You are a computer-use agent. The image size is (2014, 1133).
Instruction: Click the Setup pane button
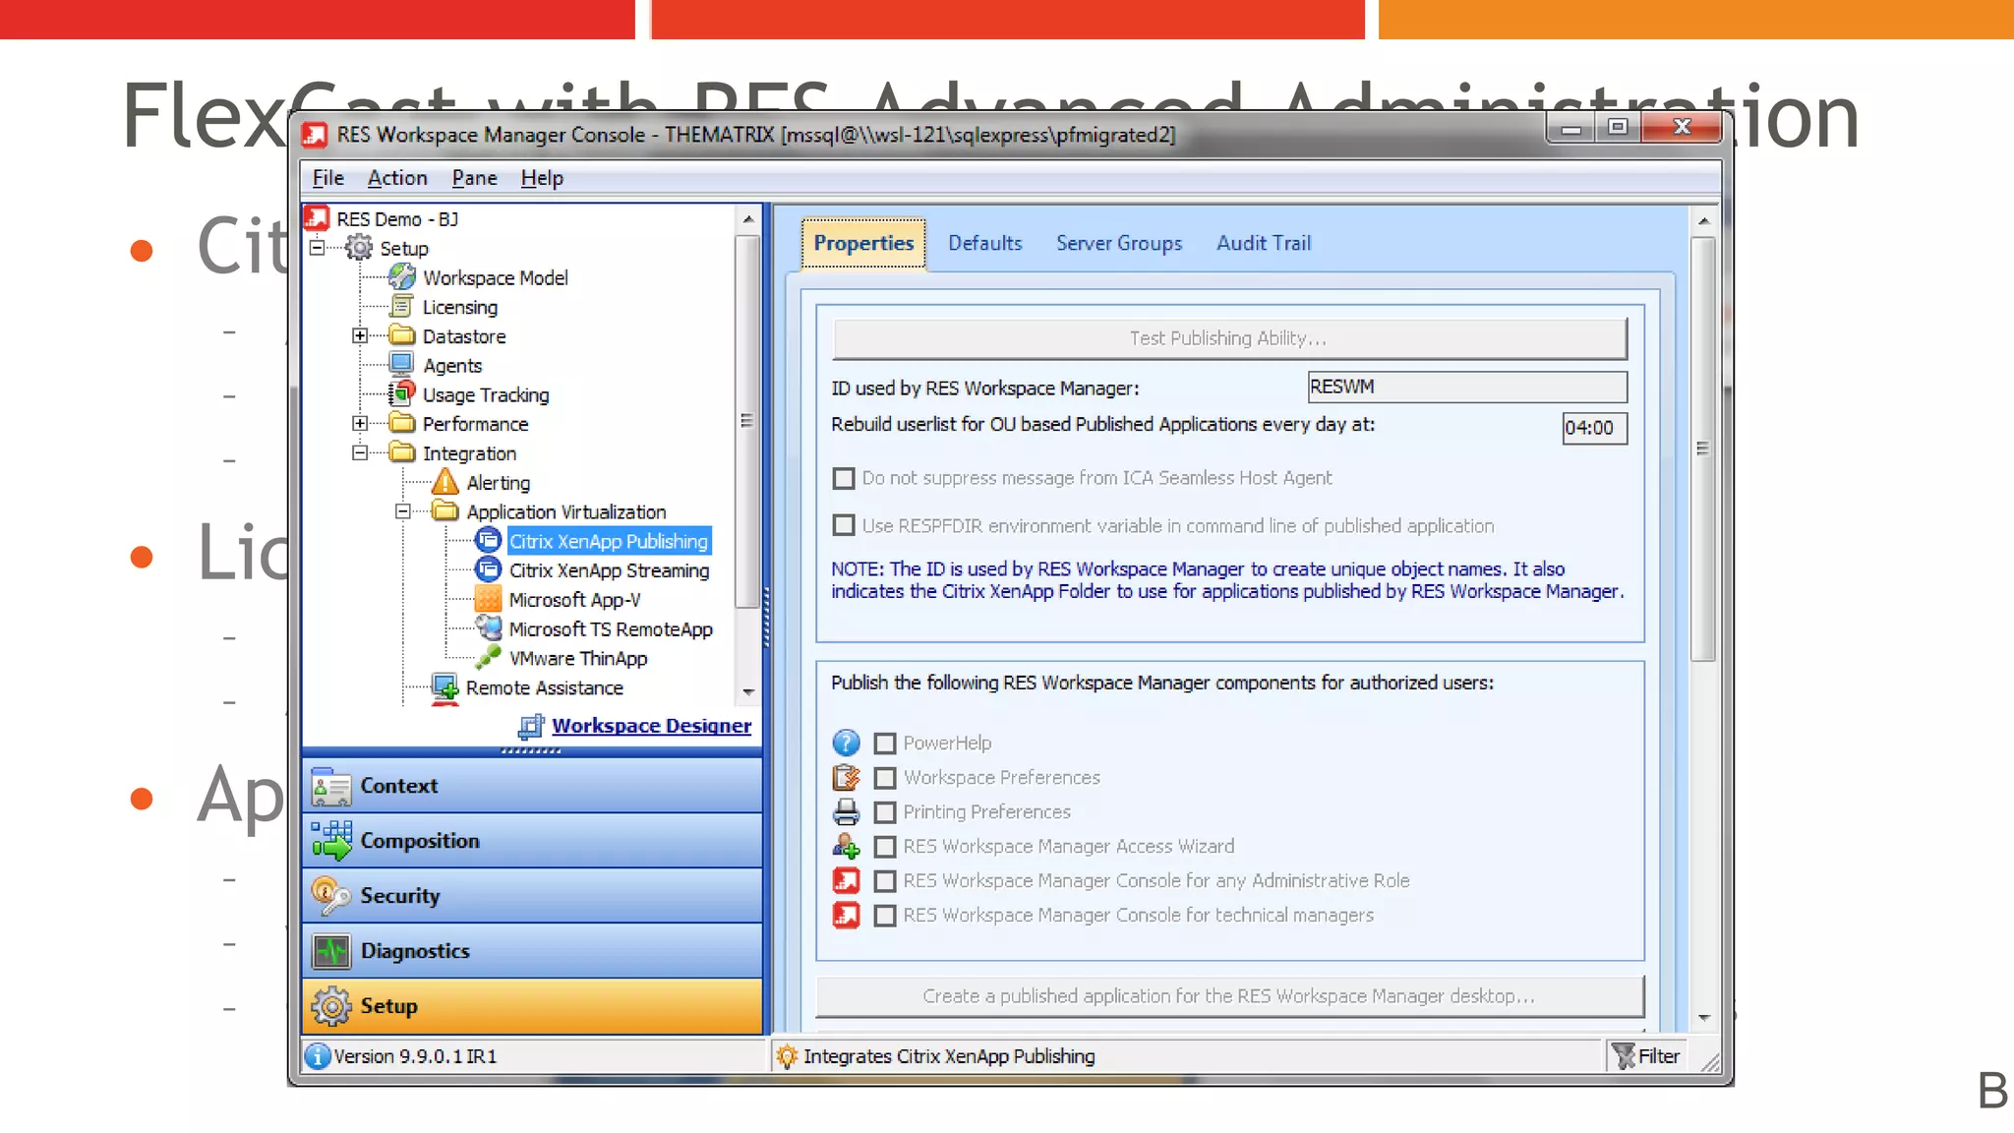click(532, 1006)
